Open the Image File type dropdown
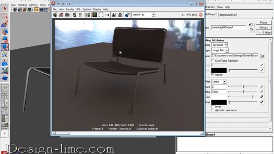This screenshot has height=154, width=274. [x=226, y=50]
